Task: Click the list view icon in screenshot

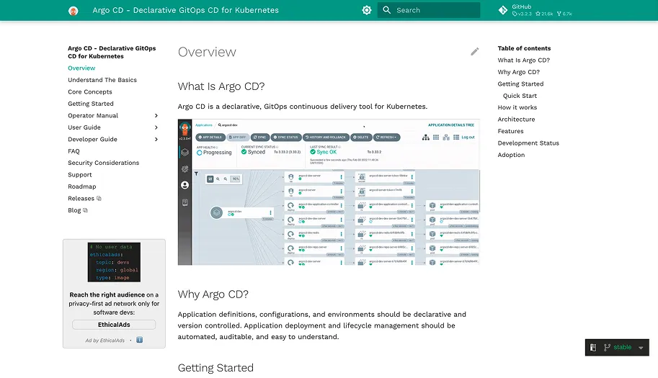Action: (x=456, y=137)
